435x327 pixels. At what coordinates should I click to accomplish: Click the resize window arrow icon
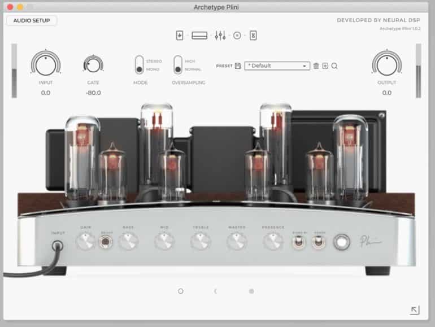pos(415,310)
